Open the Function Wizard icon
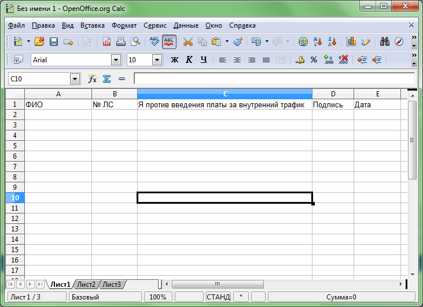Viewport: 423px width, 307px height. pos(92,78)
